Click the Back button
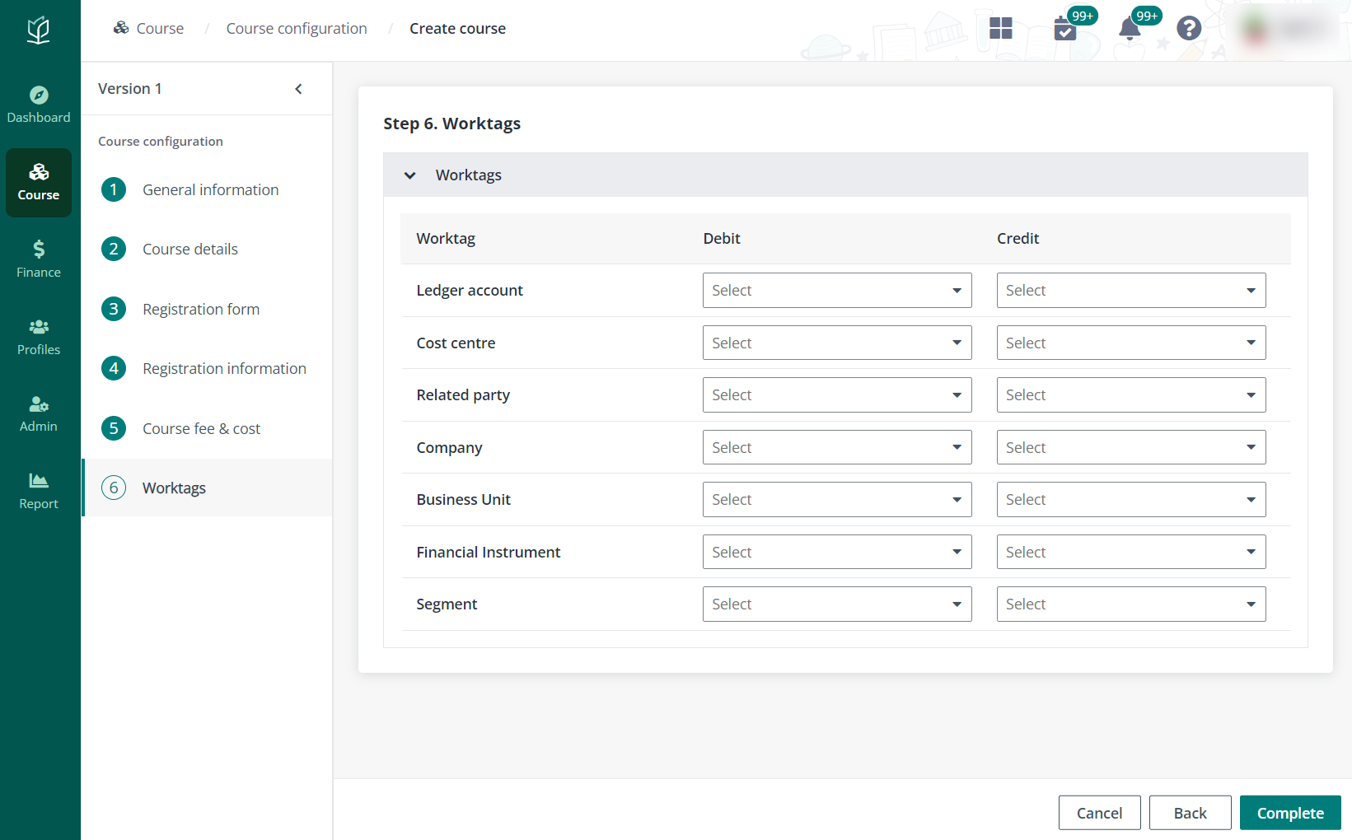 [1190, 813]
